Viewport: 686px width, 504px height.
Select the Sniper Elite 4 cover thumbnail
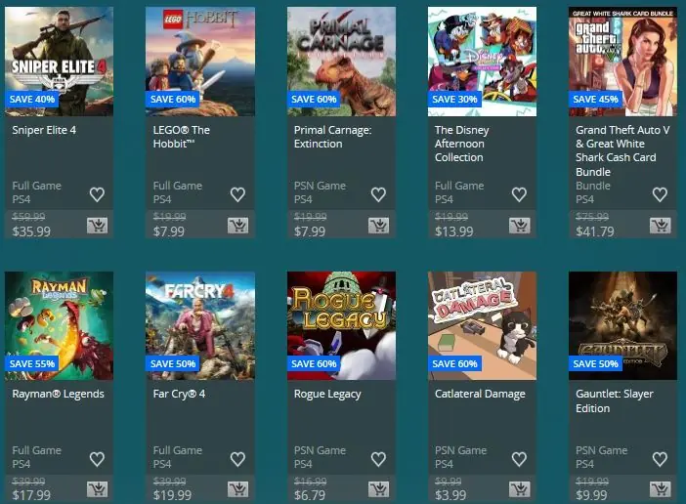pyautogui.click(x=59, y=62)
